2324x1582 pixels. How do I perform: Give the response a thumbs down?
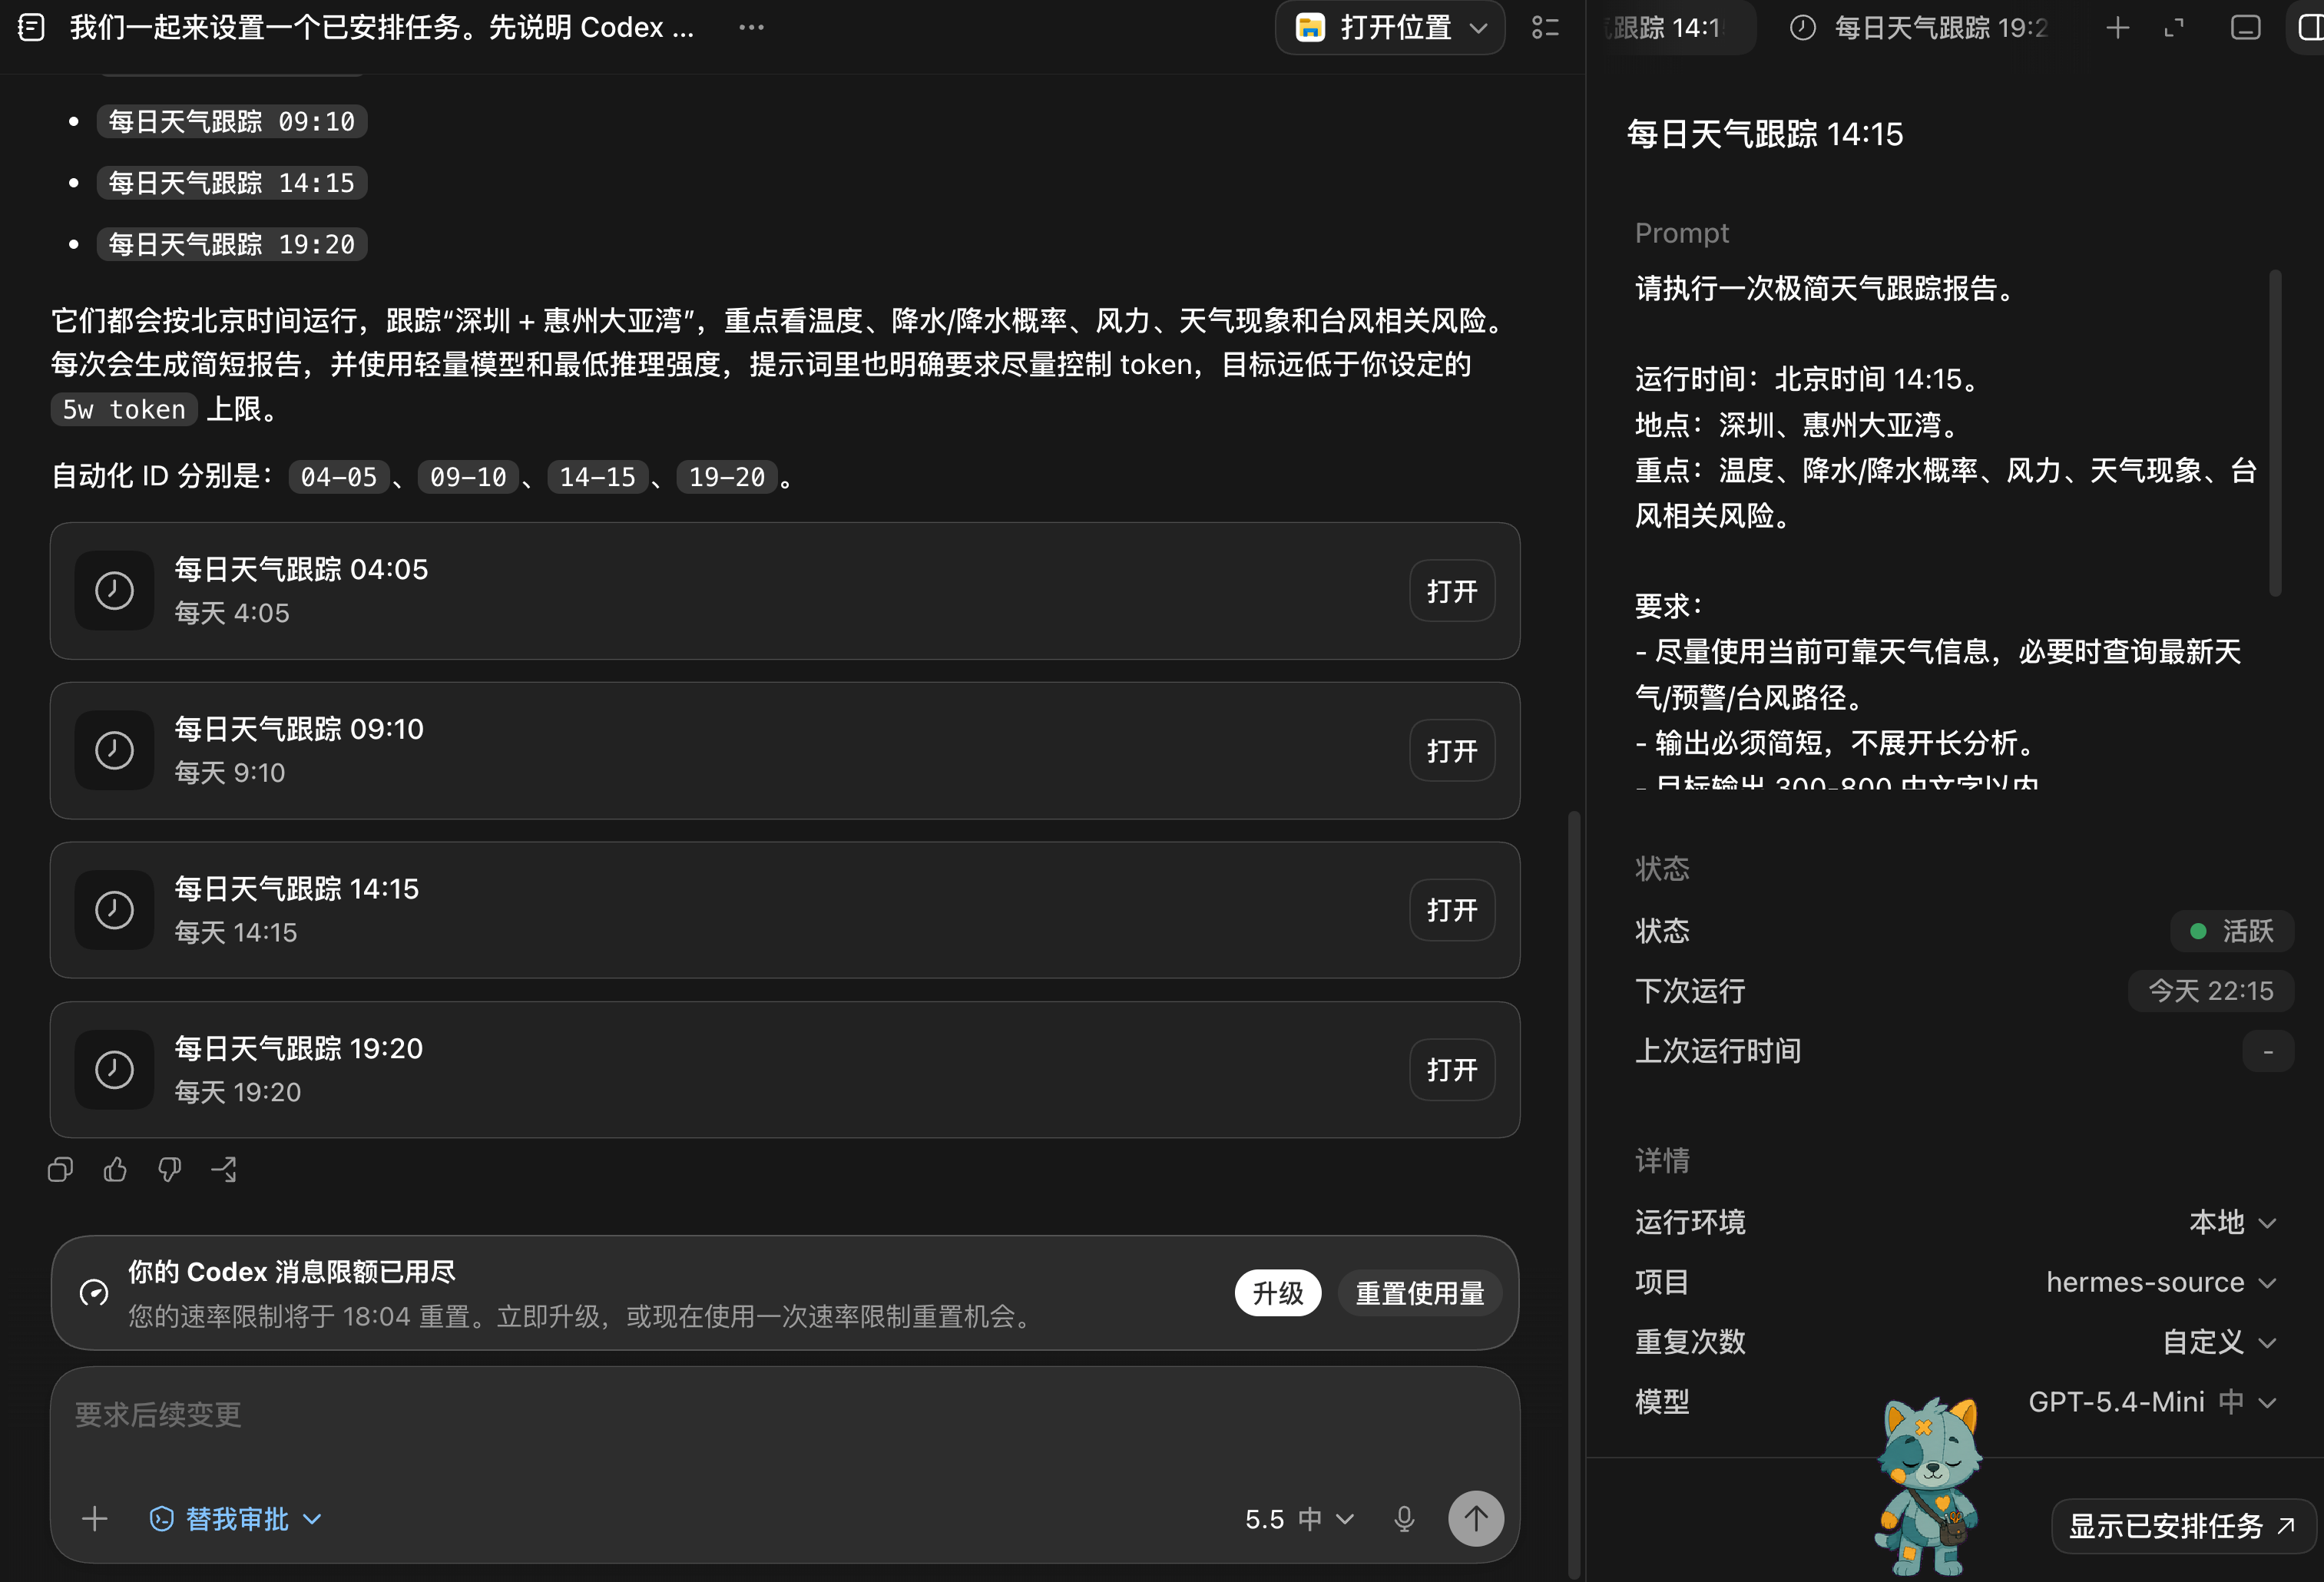(x=170, y=1169)
